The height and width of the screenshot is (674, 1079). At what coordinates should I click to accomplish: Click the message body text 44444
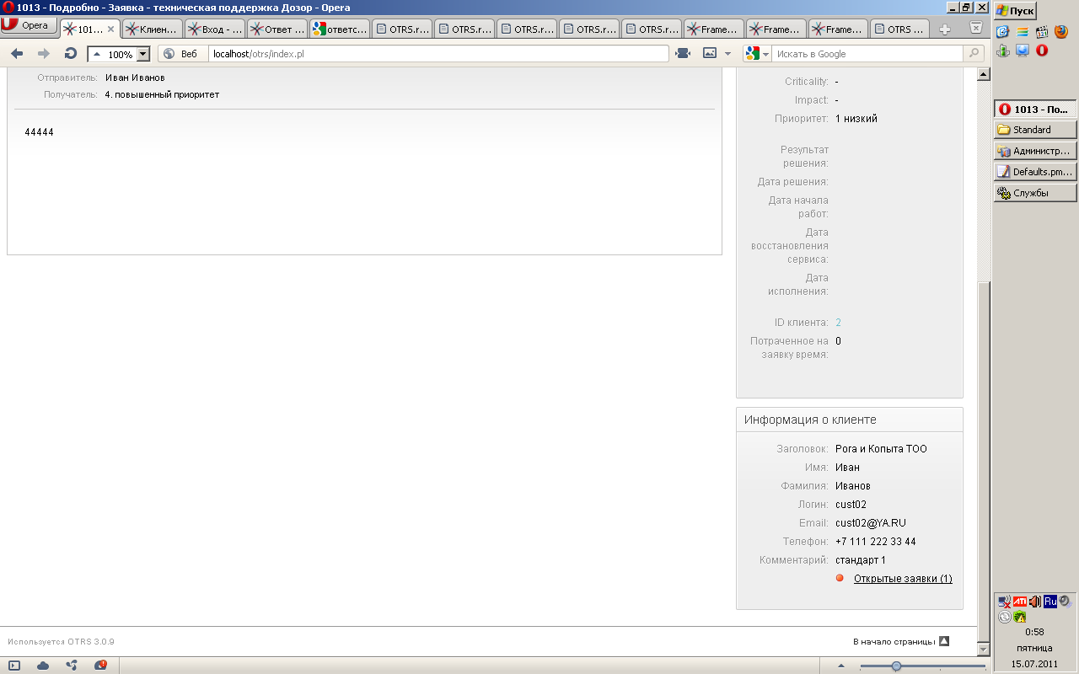tap(40, 132)
